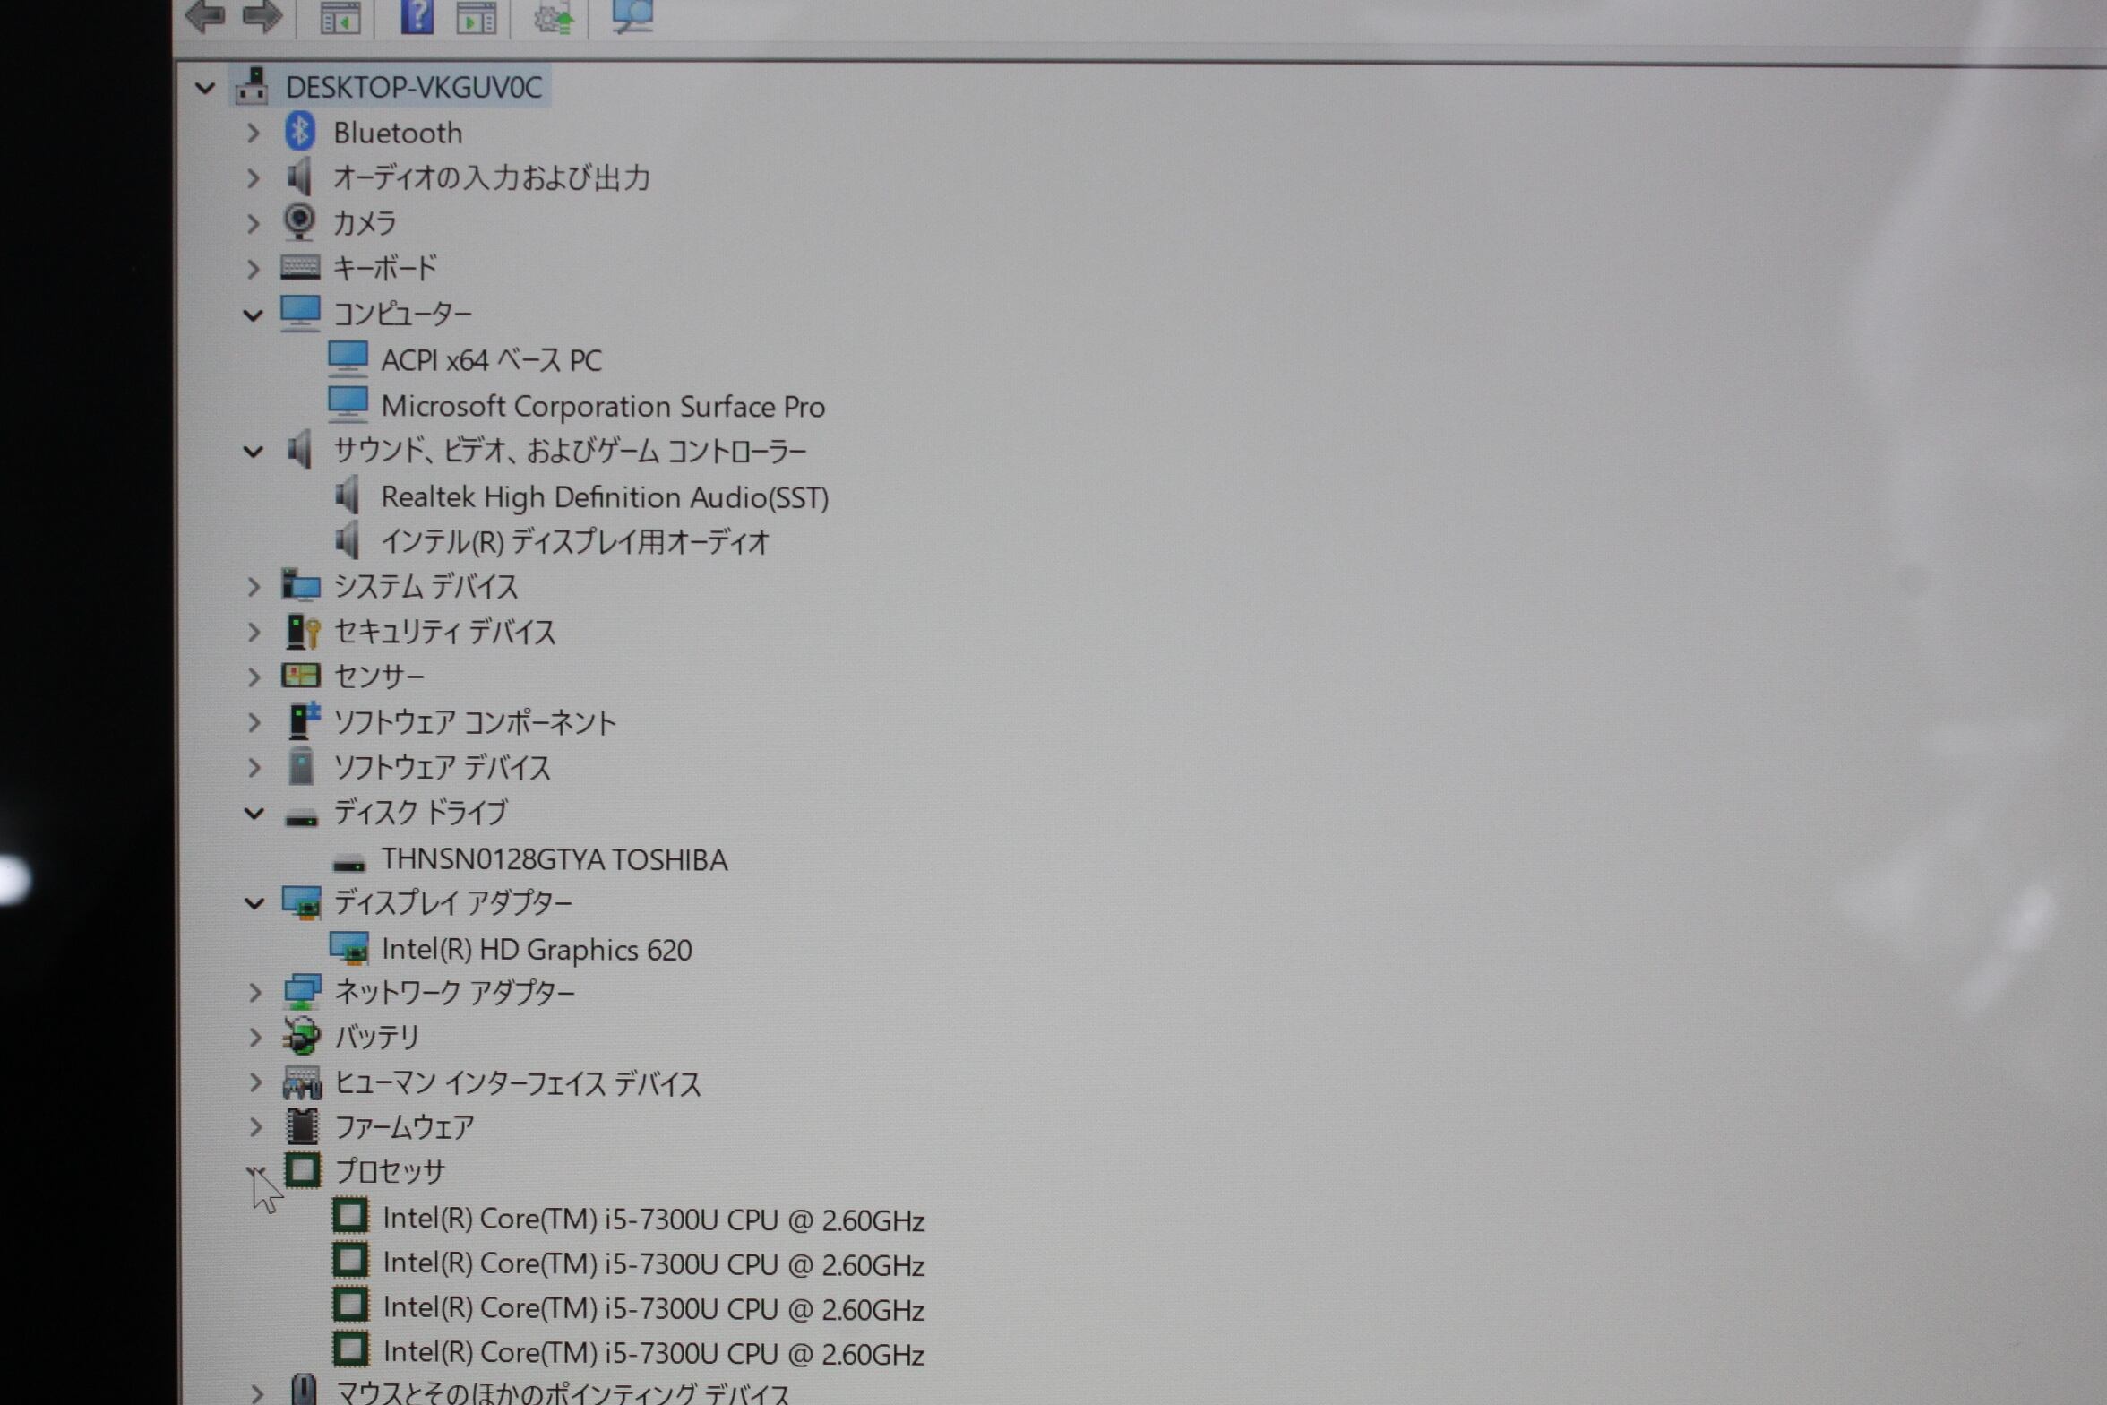Viewport: 2107px width, 1405px height.
Task: Select the first Intel Core i5-7300U processor entry
Action: (652, 1220)
